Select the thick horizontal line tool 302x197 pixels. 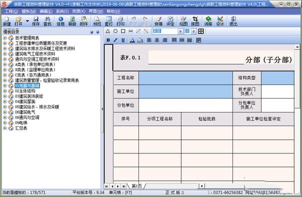pos(130,31)
